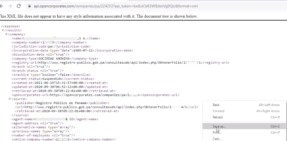Screen dimensions: 287x141
Task: Click the agent-address nil line
Action: coord(37,123)
